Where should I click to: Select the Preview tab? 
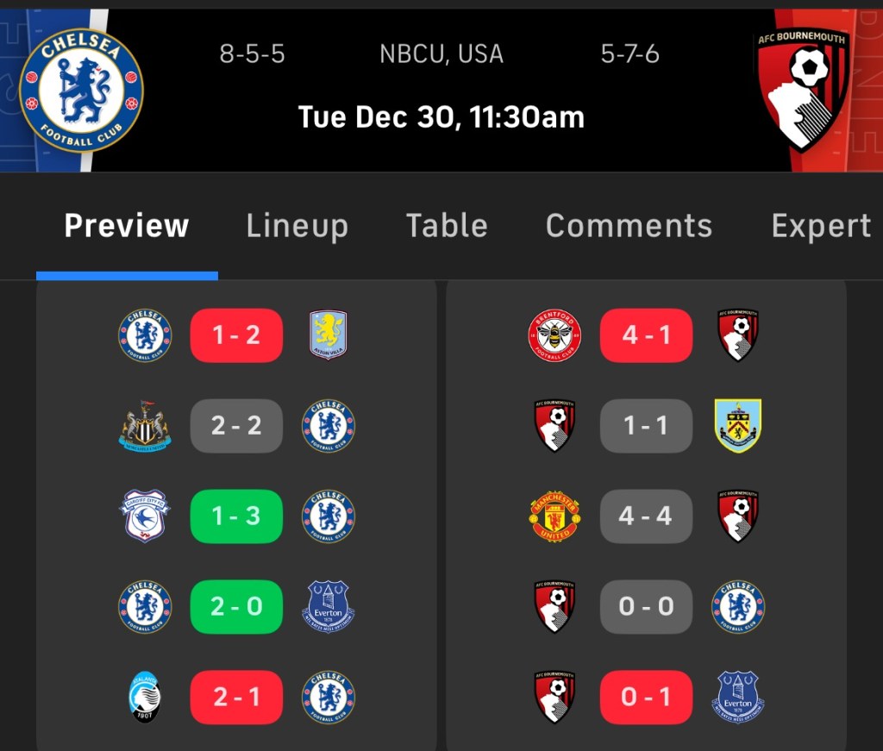(127, 226)
